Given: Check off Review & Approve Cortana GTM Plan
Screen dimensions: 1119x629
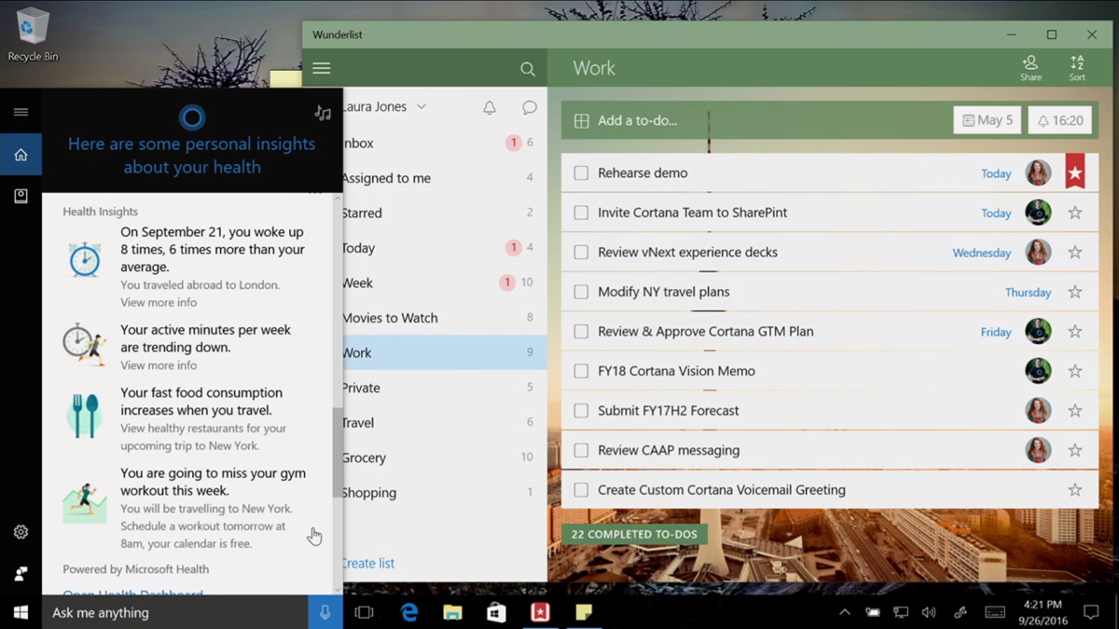Looking at the screenshot, I should [581, 332].
